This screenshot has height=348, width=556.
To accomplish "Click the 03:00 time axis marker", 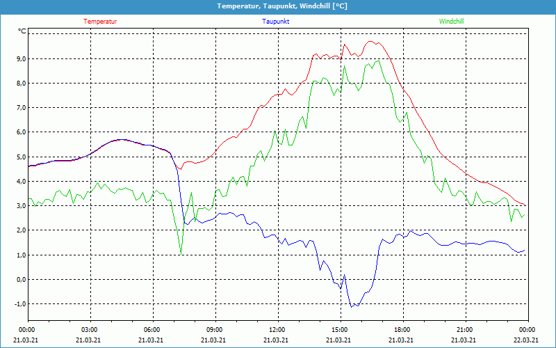I will (x=89, y=330).
